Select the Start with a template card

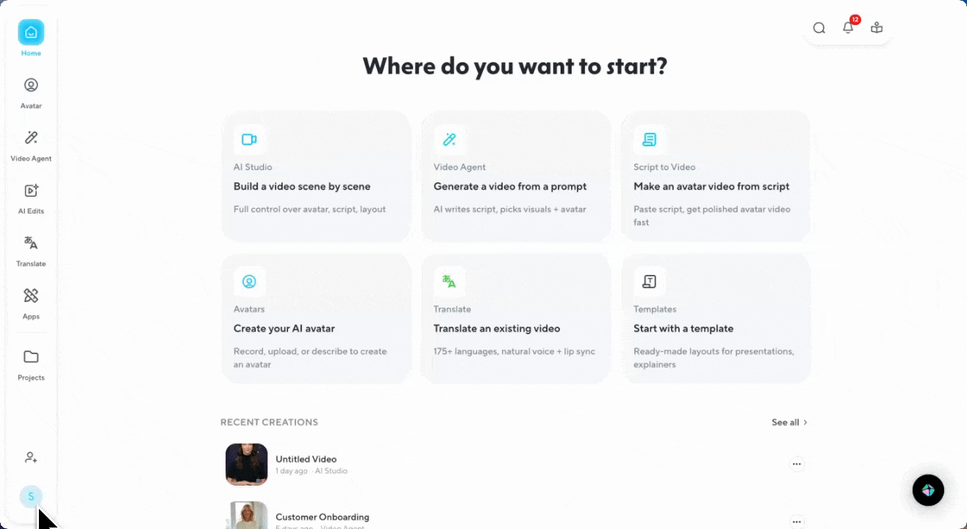(716, 319)
